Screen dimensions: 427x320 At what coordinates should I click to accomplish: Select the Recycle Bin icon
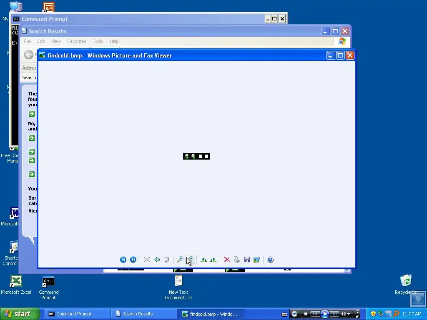point(406,284)
